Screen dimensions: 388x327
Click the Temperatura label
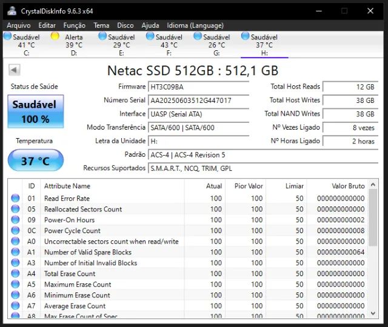pyautogui.click(x=34, y=141)
